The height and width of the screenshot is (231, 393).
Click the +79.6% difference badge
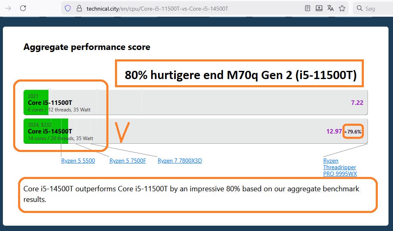tap(353, 131)
